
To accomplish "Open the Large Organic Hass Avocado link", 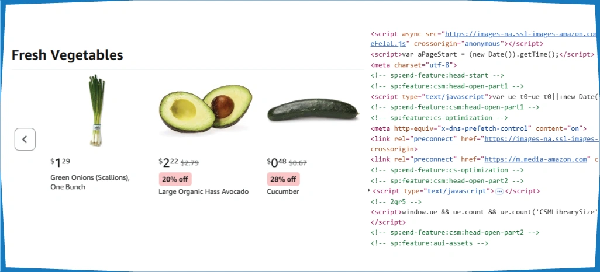I will click(x=204, y=191).
